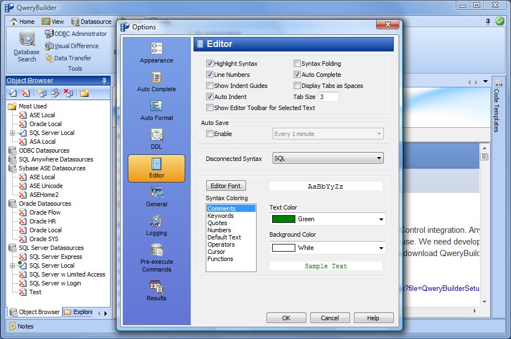
Task: Launch the ODBC Administrator tool
Action: click(x=76, y=34)
